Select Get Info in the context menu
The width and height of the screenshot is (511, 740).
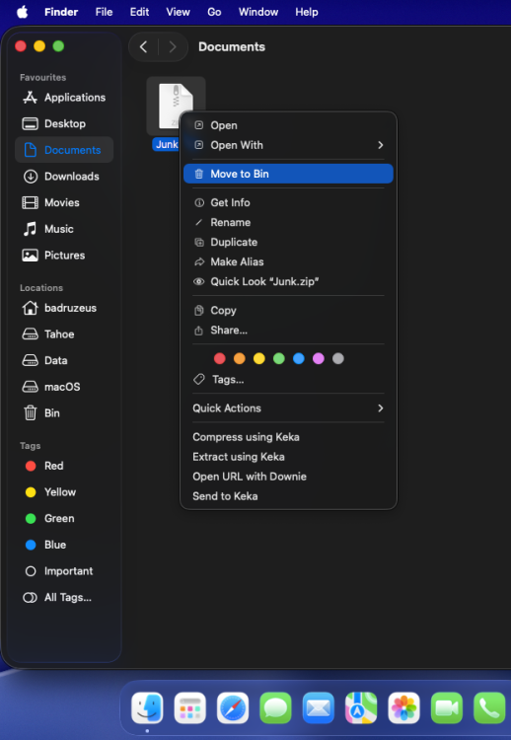288,202
